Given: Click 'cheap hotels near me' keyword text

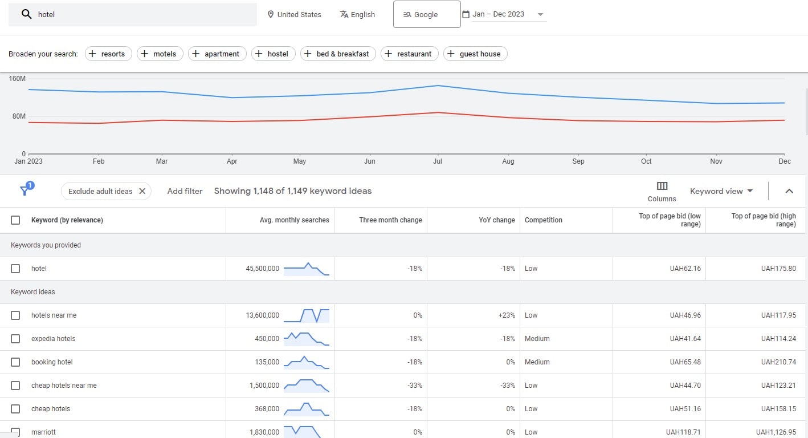Looking at the screenshot, I should click(64, 386).
